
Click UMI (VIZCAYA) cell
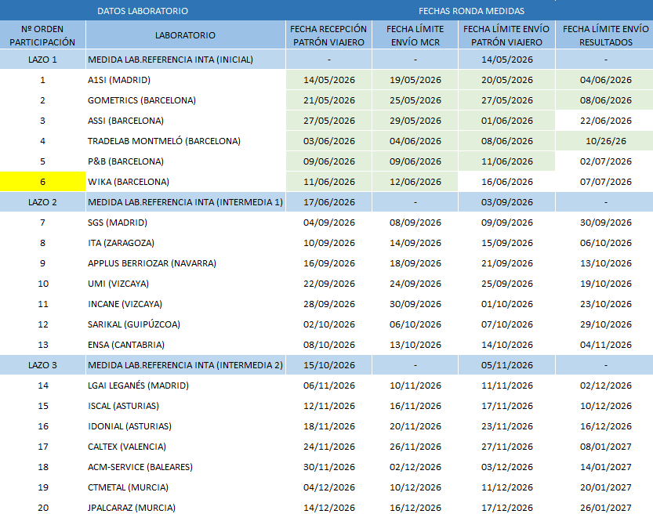185,284
